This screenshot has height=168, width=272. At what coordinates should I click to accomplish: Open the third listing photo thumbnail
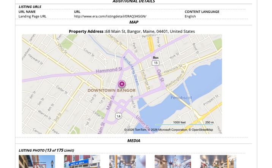tap(128, 162)
